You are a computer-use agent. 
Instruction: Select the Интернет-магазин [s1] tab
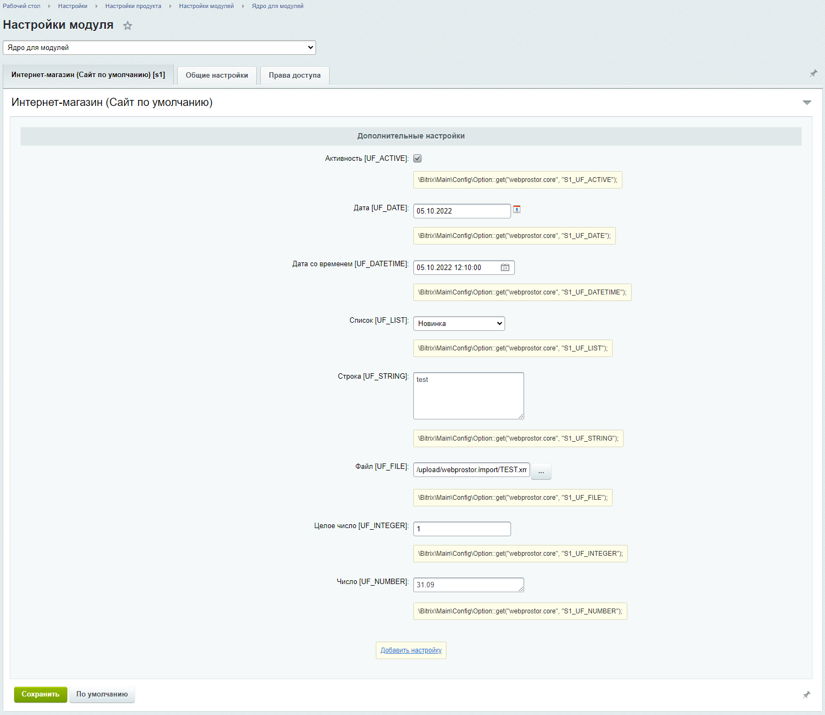(x=88, y=75)
